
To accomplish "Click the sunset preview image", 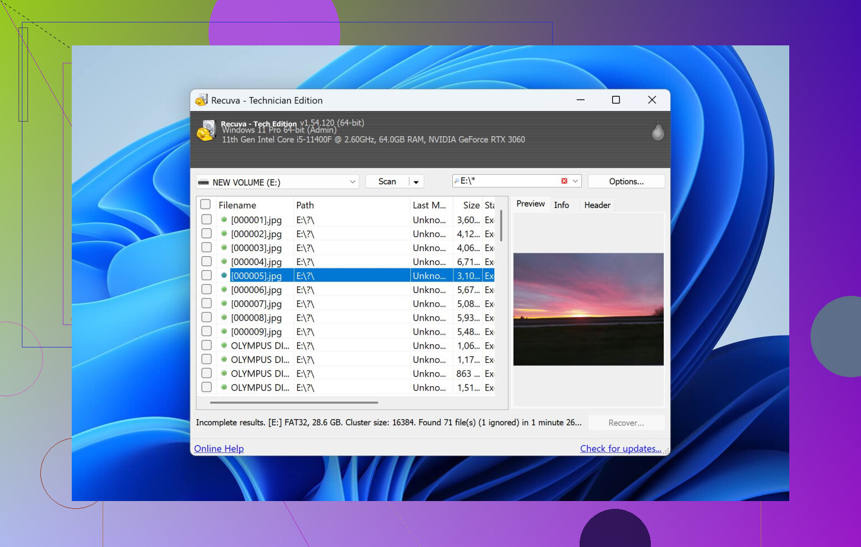I will coord(588,309).
